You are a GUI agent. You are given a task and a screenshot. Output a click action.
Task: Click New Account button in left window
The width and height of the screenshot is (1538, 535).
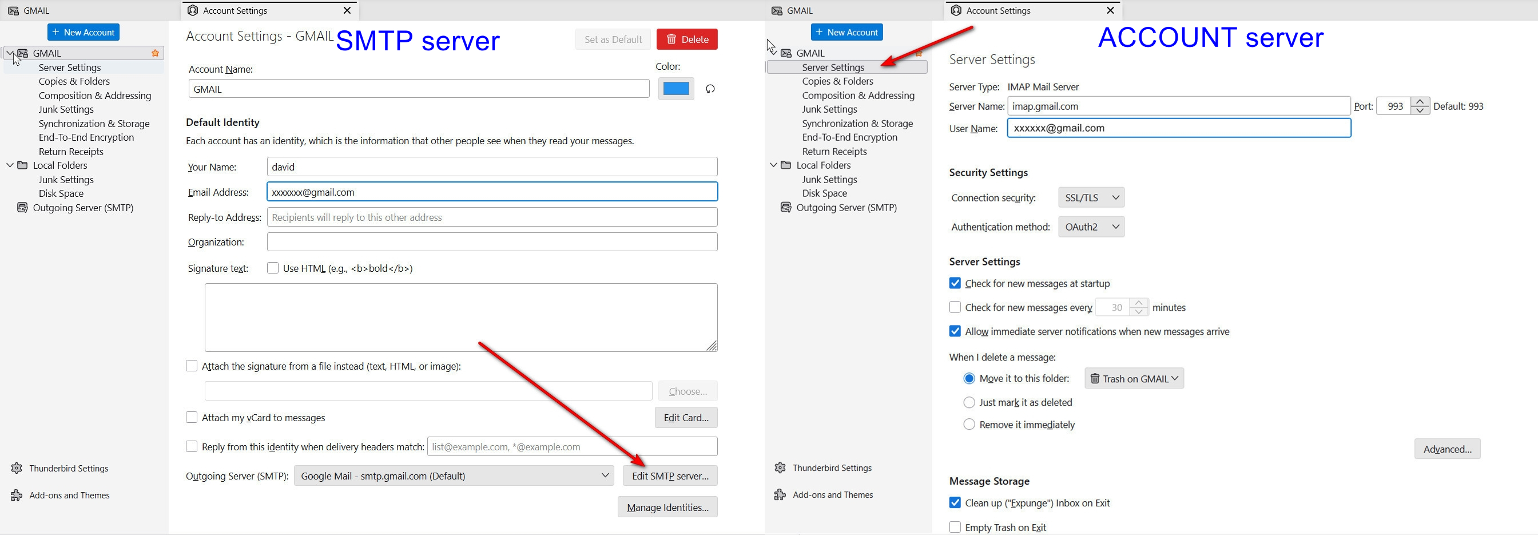(84, 32)
